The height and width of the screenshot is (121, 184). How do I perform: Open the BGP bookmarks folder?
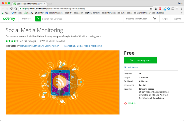click(69, 13)
